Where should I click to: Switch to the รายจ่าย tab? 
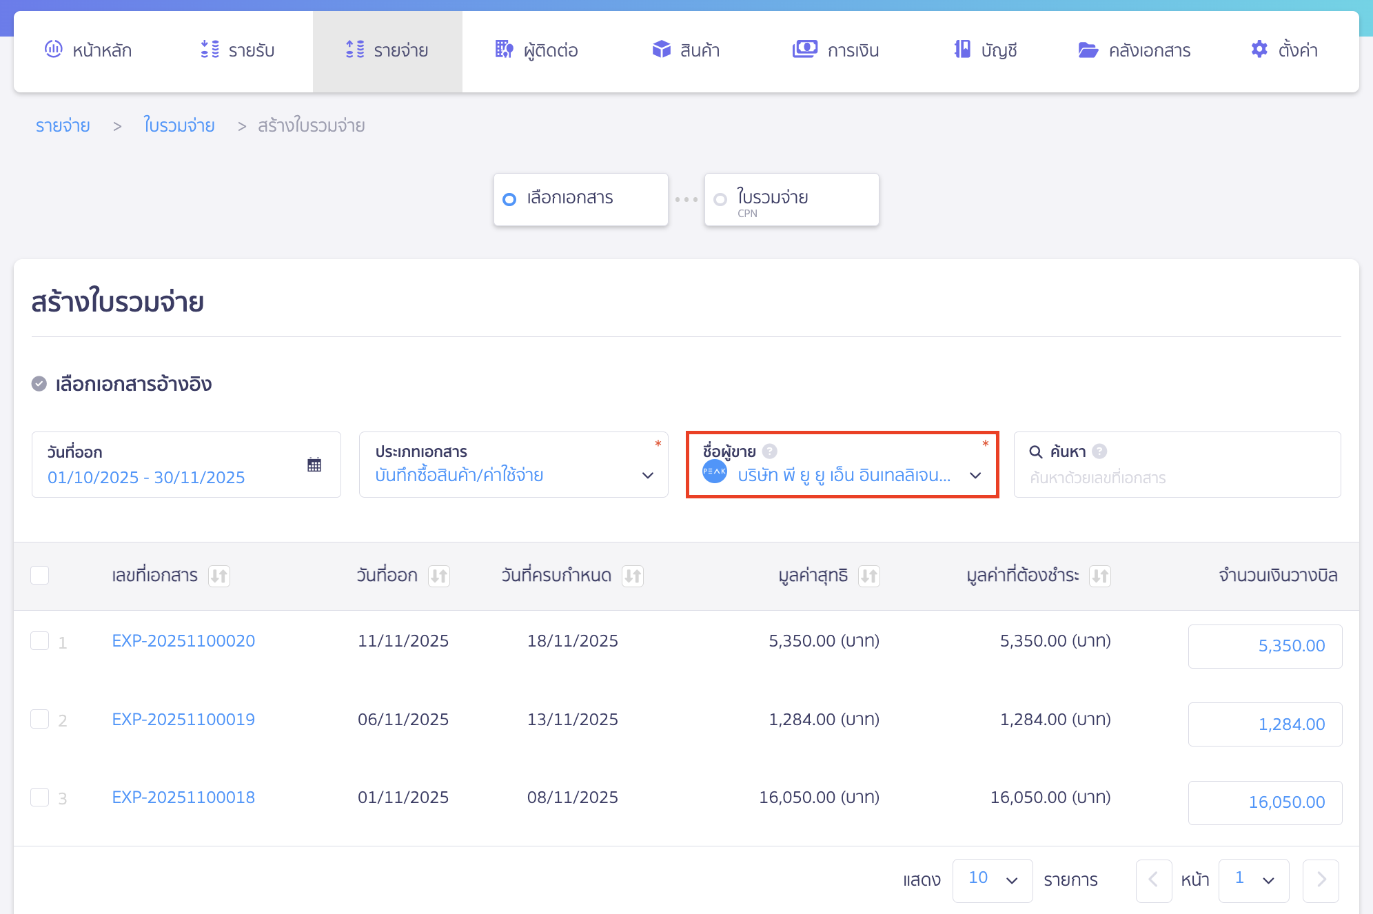pos(387,49)
